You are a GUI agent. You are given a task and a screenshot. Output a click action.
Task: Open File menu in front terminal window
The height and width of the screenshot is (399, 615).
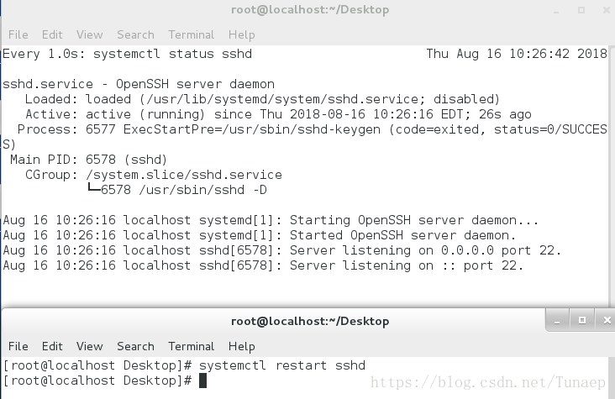[18, 346]
